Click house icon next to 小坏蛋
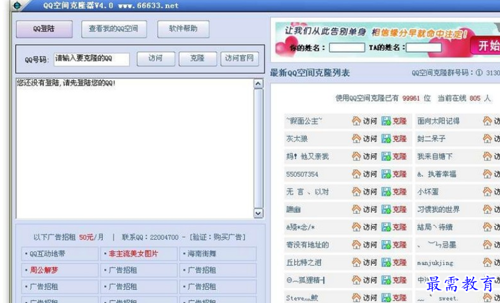 click(487, 192)
